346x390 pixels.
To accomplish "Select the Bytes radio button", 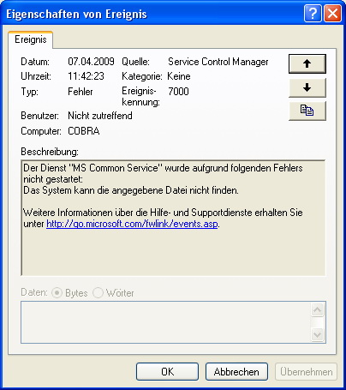I will point(57,293).
